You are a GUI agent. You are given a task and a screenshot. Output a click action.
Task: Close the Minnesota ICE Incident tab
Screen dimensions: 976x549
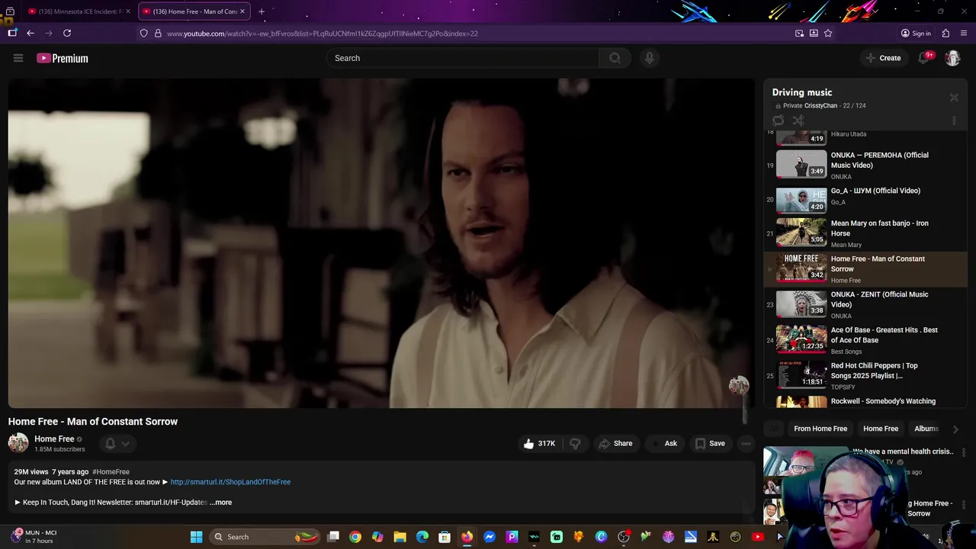(x=128, y=11)
